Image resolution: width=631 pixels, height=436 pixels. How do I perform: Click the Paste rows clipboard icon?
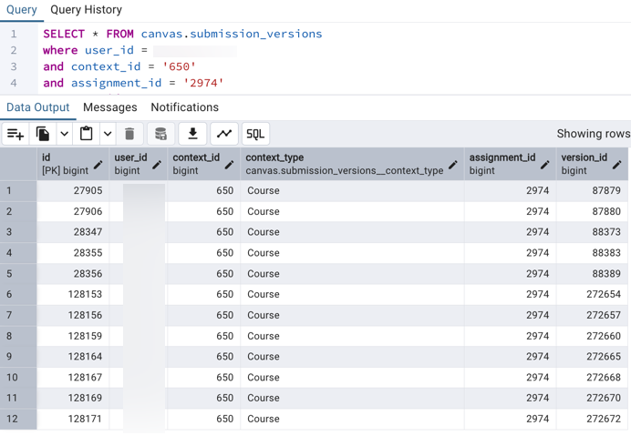87,134
